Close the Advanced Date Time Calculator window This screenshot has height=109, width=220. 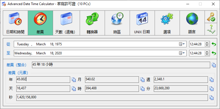(213, 4)
